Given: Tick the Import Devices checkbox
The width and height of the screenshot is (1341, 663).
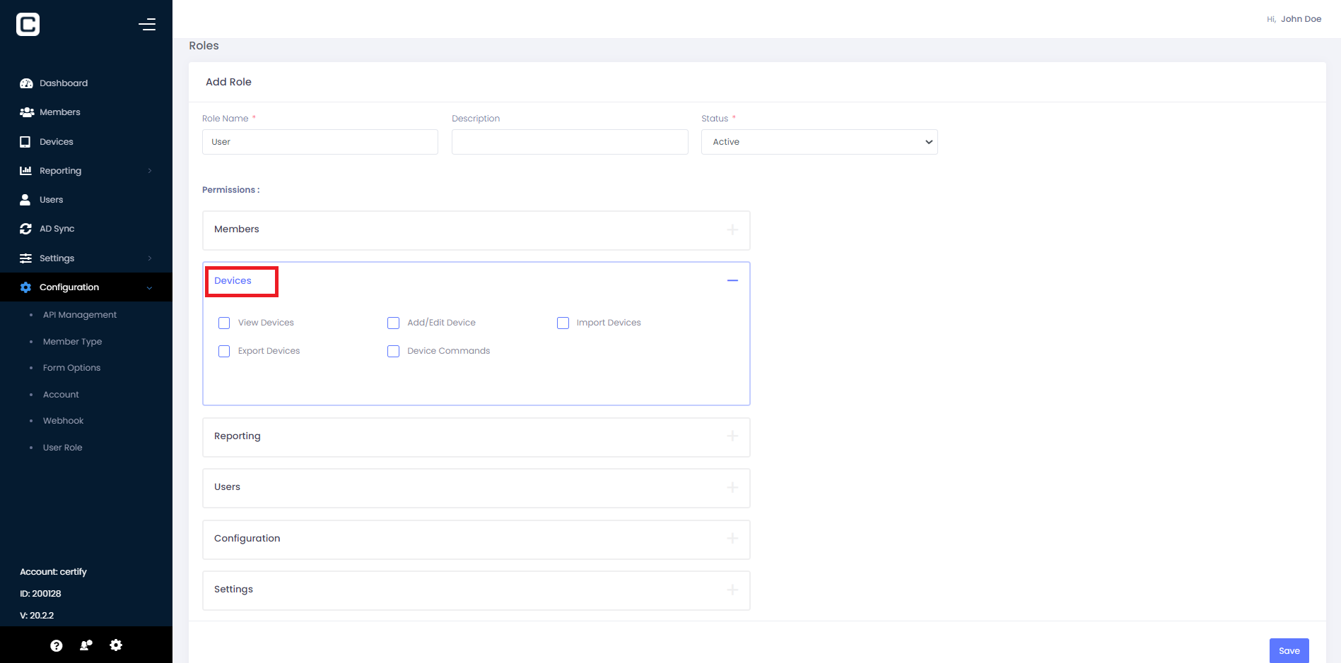Looking at the screenshot, I should coord(563,323).
